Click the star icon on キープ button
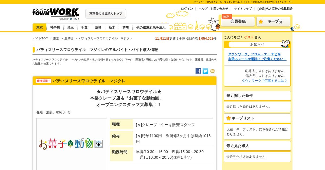 pyautogui.click(x=261, y=22)
